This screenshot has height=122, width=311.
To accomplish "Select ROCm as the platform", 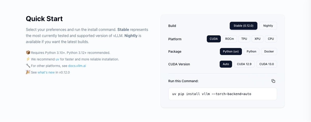I will coord(229,39).
